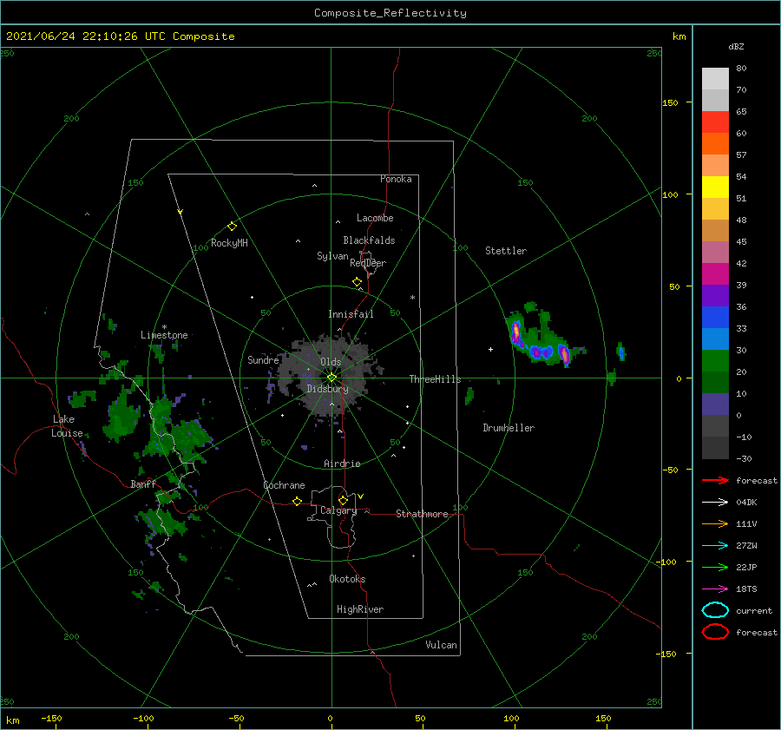Click the orange 111V arrow icon
Screen dimensions: 781x730
click(x=715, y=523)
